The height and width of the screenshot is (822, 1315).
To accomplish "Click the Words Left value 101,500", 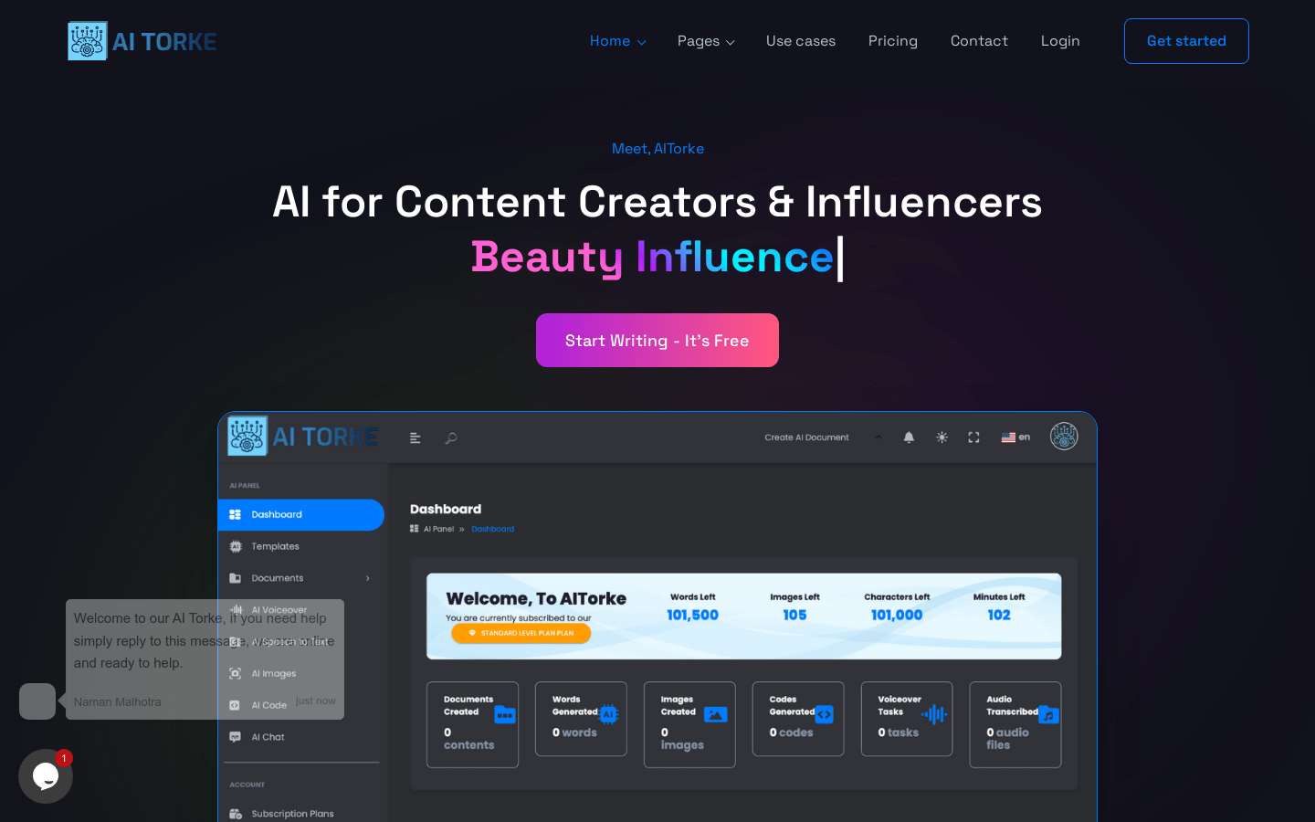I will (x=692, y=616).
